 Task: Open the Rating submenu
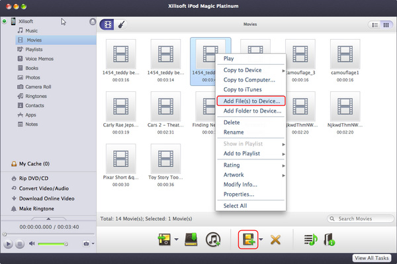pyautogui.click(x=251, y=165)
